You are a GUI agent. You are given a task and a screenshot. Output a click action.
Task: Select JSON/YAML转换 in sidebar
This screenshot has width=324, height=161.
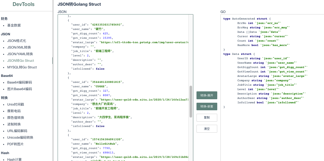(x=20, y=54)
